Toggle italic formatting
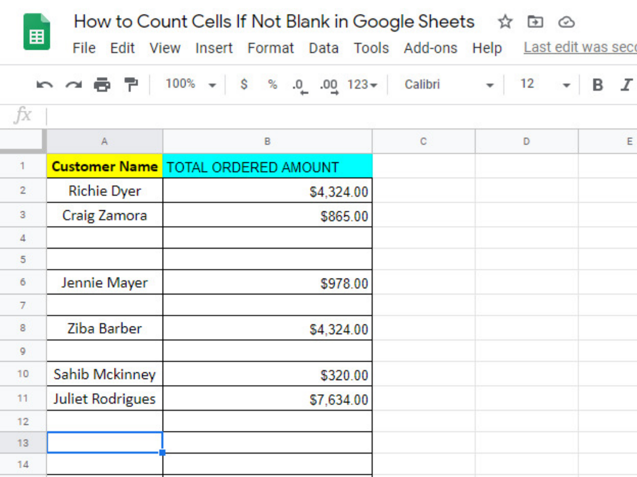637x477 pixels. [x=626, y=85]
